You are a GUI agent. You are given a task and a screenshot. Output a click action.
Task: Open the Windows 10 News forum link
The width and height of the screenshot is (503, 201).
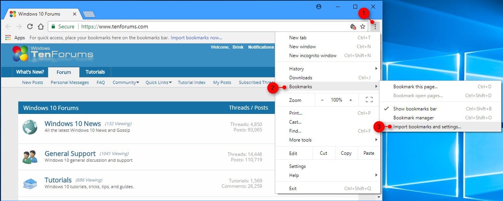click(73, 124)
